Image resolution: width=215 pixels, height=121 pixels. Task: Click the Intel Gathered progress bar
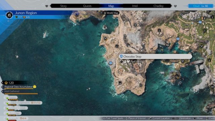21,94
